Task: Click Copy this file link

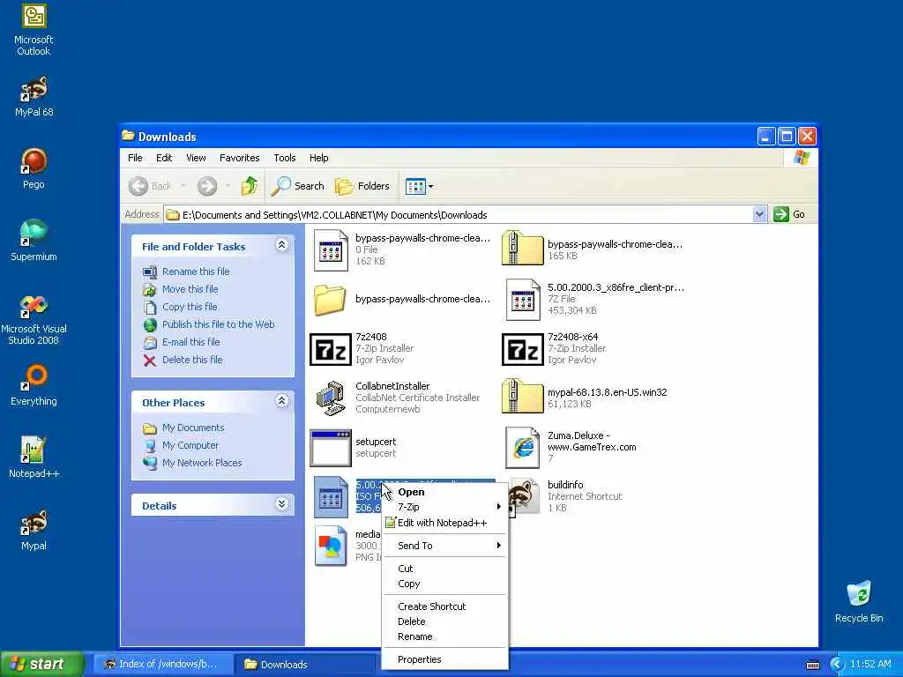Action: pyautogui.click(x=190, y=307)
